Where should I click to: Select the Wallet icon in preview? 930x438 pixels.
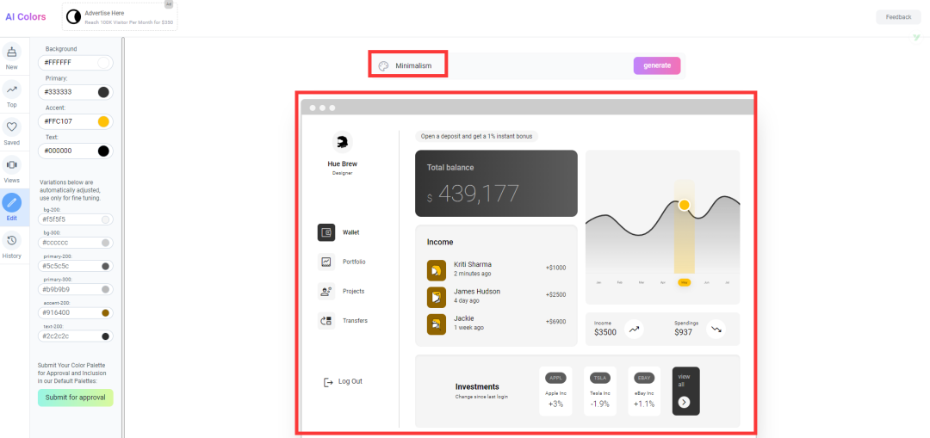click(x=326, y=232)
